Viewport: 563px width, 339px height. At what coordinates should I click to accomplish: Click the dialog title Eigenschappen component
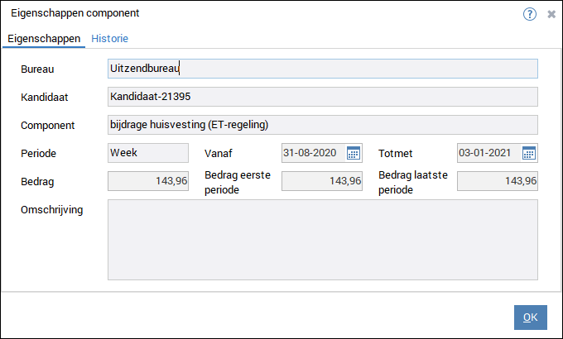[75, 13]
